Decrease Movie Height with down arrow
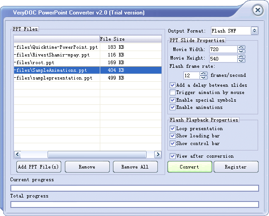269x216 pixels. 241,61
